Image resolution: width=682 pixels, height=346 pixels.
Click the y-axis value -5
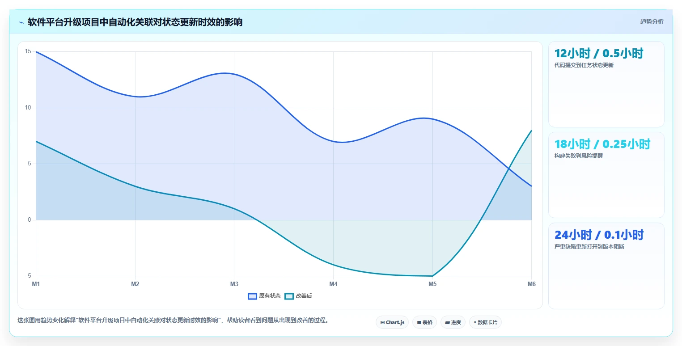click(28, 276)
